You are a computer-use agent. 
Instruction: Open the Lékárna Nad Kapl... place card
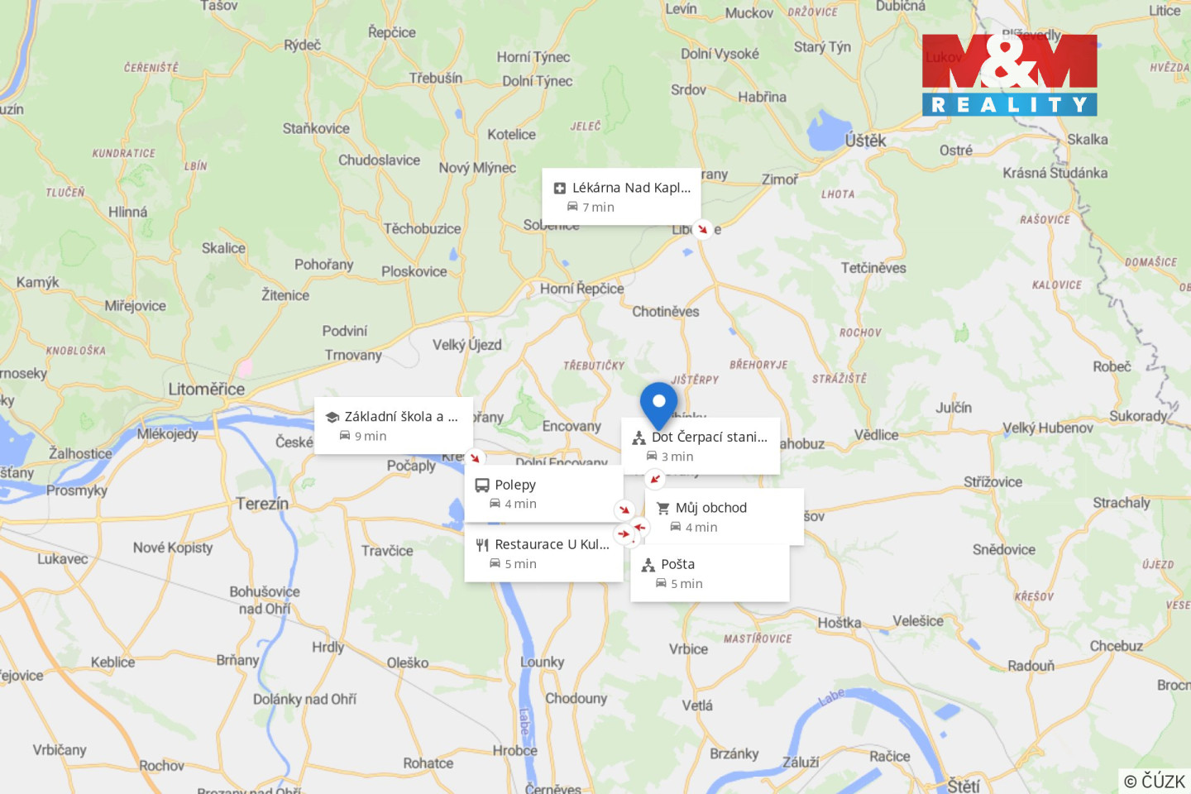621,197
